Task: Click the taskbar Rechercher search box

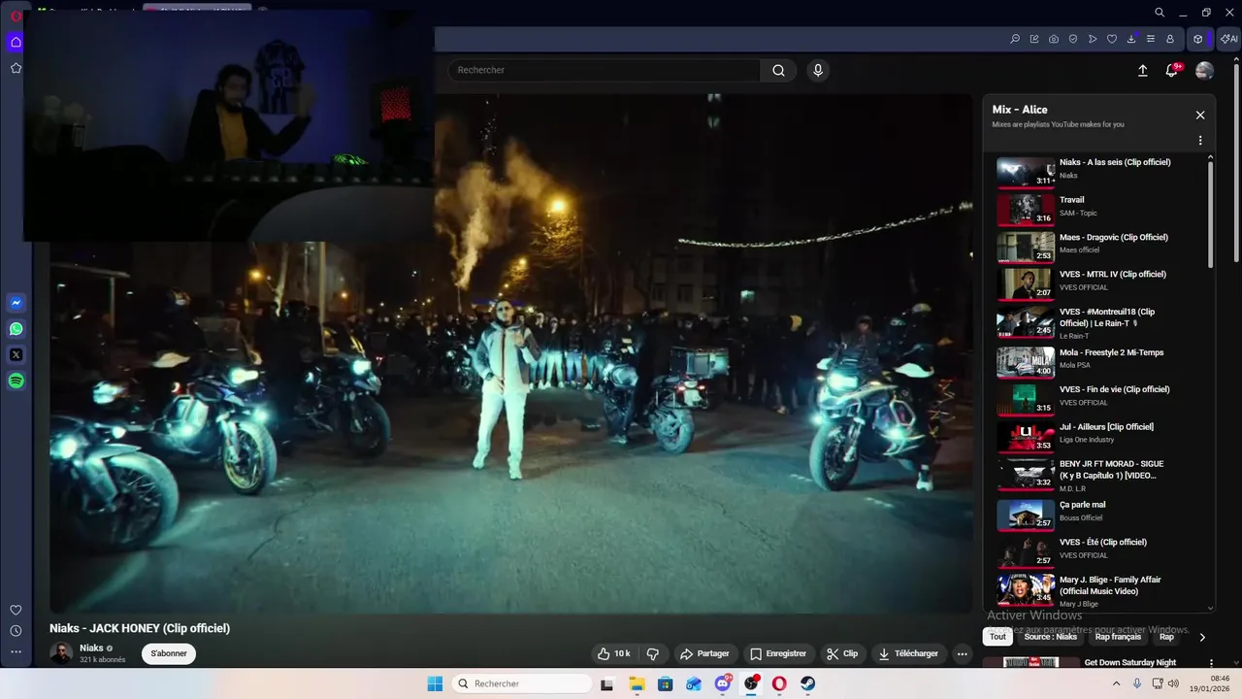Action: [x=522, y=683]
